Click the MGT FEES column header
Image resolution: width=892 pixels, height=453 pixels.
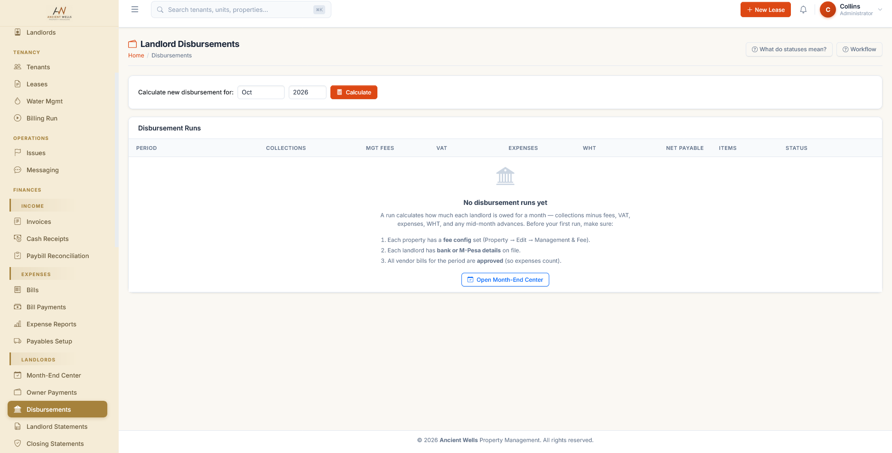[380, 148]
